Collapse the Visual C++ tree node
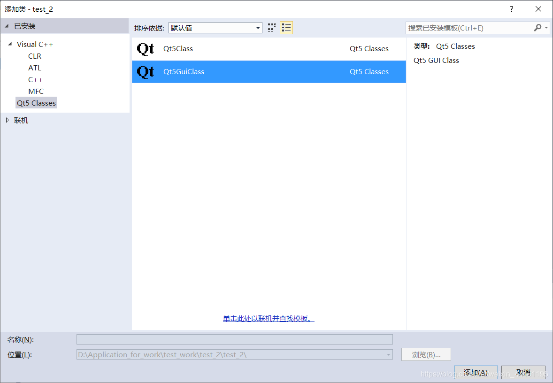This screenshot has height=383, width=553. tap(10, 44)
